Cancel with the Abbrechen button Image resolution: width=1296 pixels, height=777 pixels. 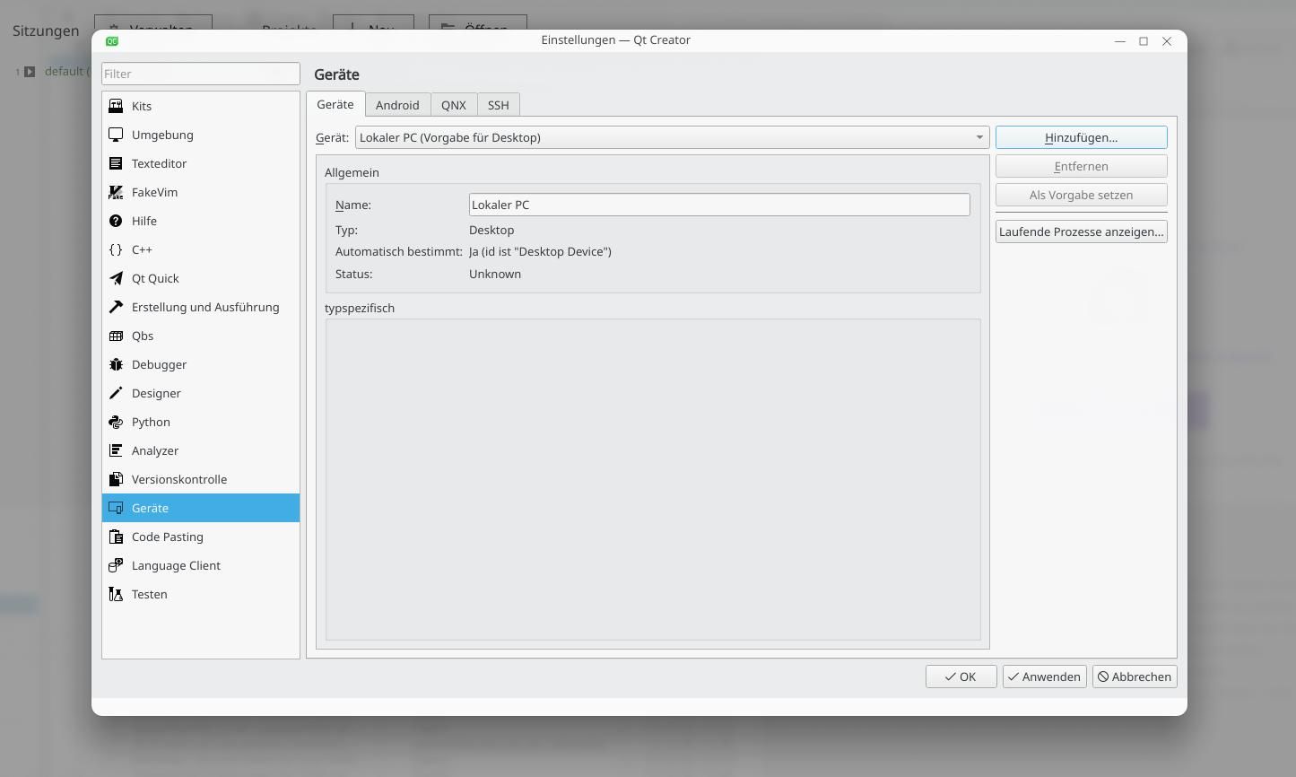1135,677
